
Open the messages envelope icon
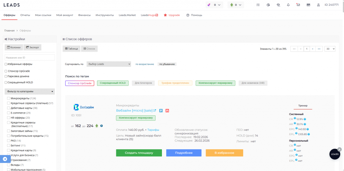298,5
